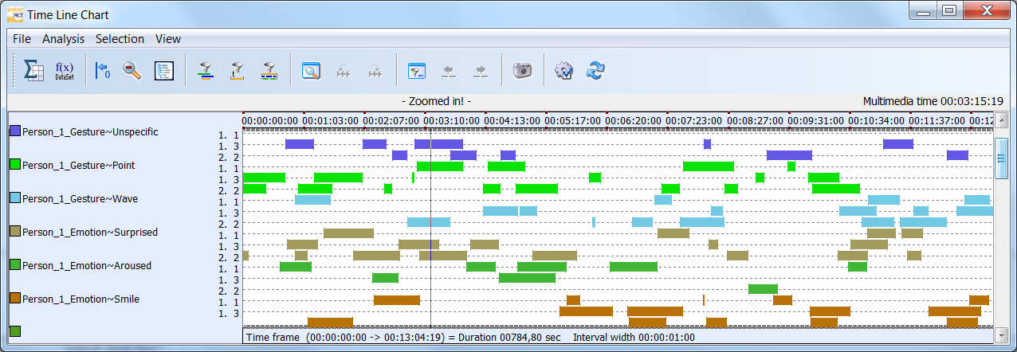Click the filter window icon
This screenshot has height=352, width=1017.
(416, 71)
